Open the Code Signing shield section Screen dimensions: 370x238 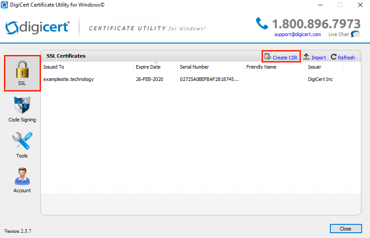pyautogui.click(x=22, y=109)
